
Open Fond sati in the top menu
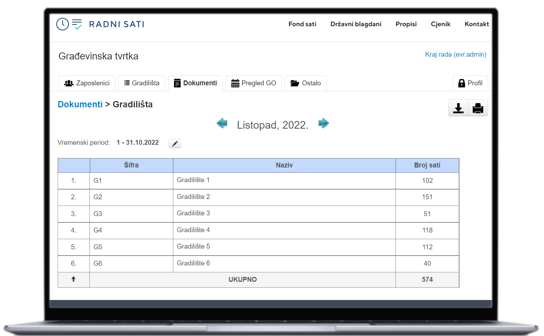(302, 24)
